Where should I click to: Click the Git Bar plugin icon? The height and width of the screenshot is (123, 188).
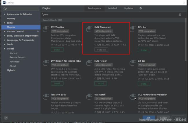[x=132, y=63]
